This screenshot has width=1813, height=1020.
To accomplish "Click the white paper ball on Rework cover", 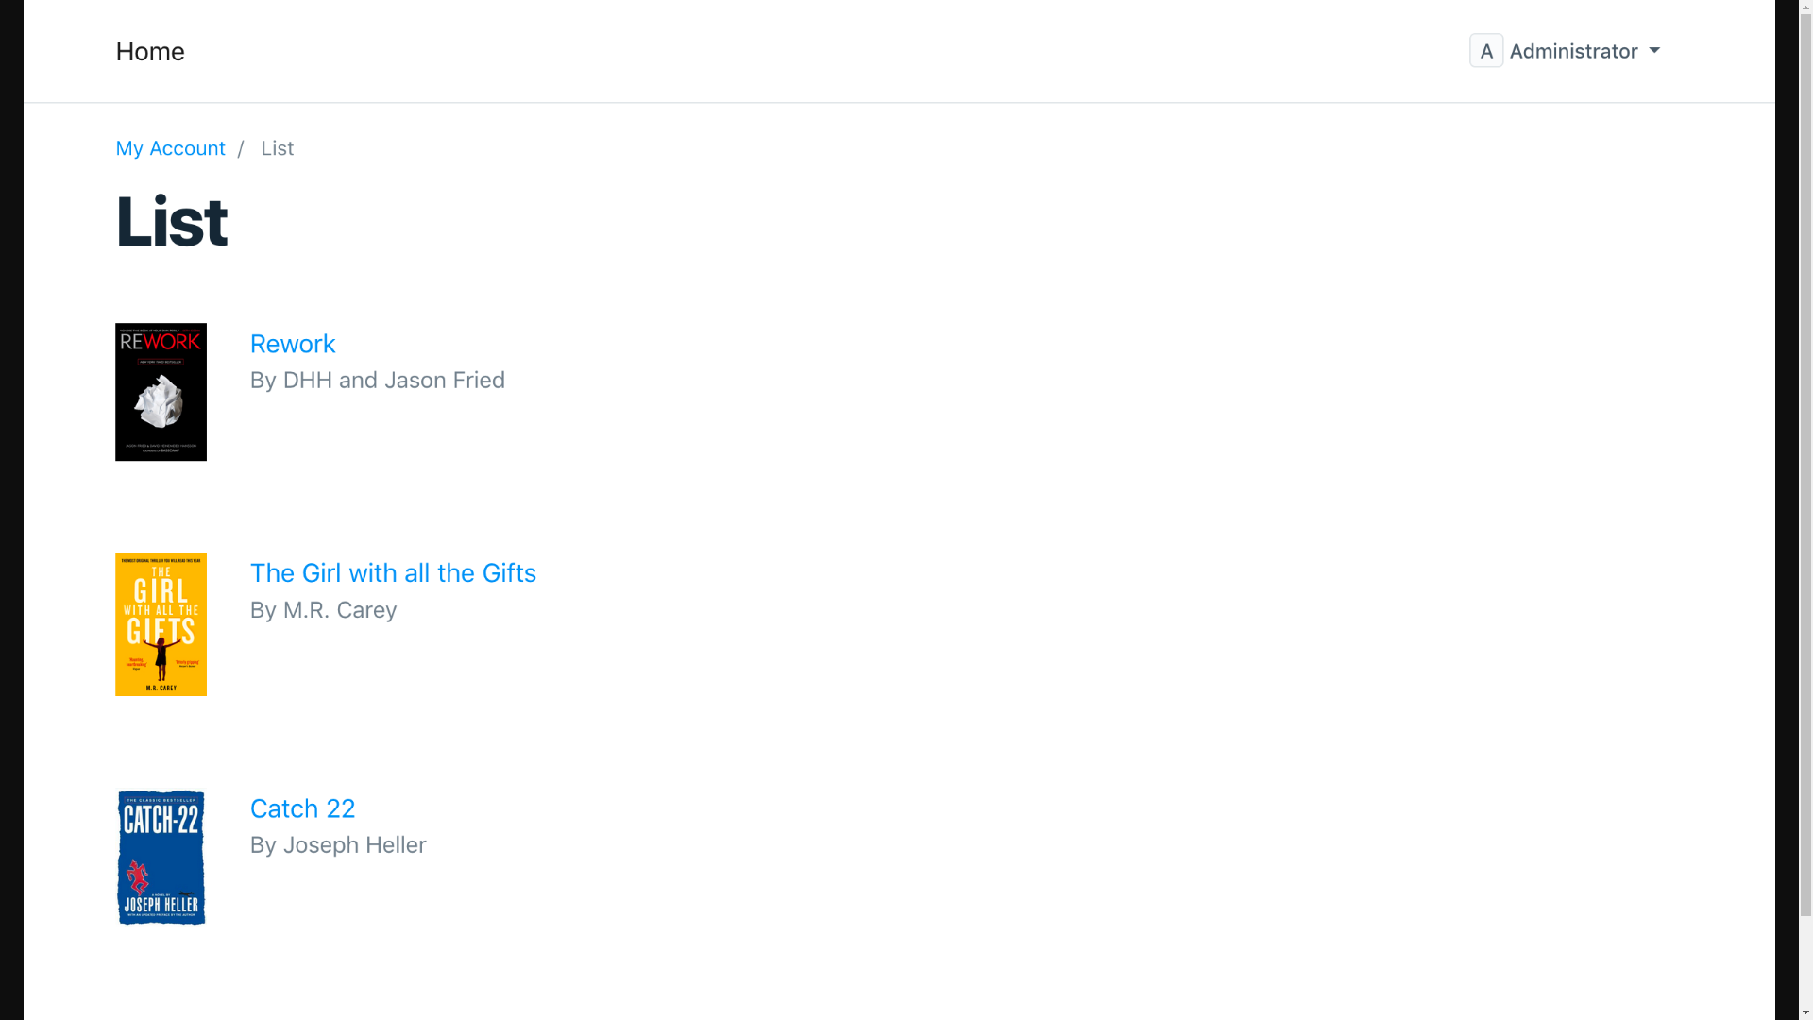I will [x=160, y=401].
